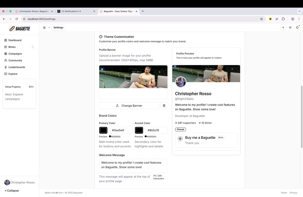Click the Leaderboards award icon
The height and width of the screenshot is (197, 303).
[x=6, y=67]
